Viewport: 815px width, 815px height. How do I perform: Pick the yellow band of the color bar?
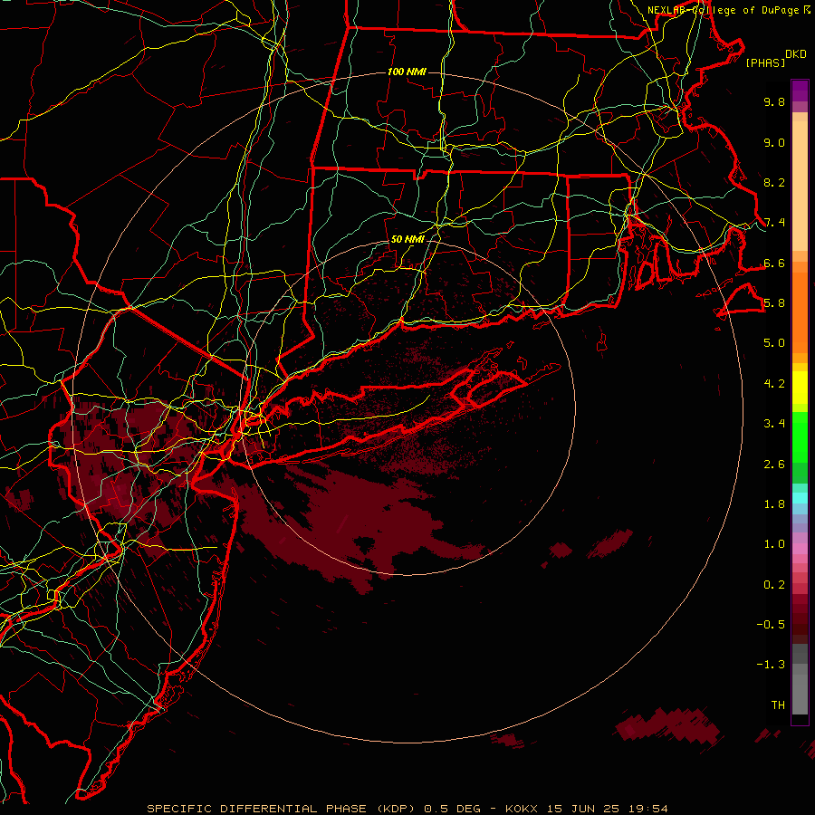[800, 388]
